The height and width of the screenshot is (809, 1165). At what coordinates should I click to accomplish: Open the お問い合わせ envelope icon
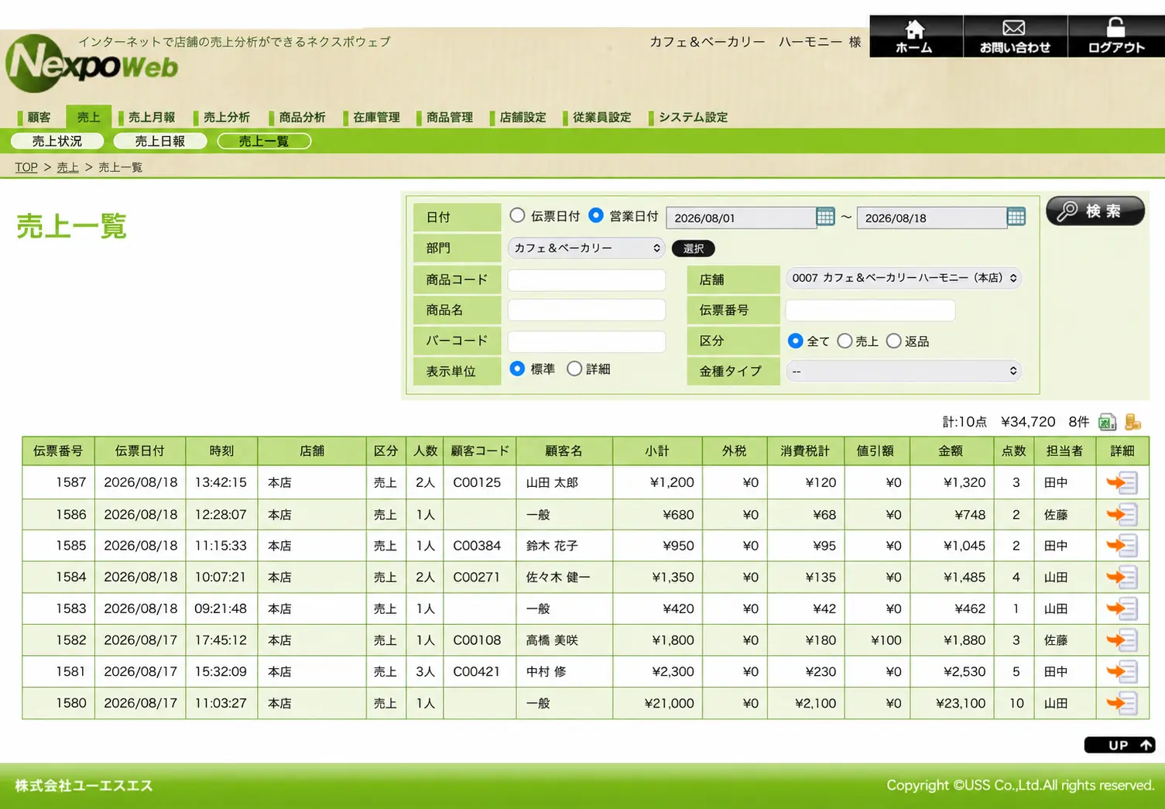(x=1015, y=36)
